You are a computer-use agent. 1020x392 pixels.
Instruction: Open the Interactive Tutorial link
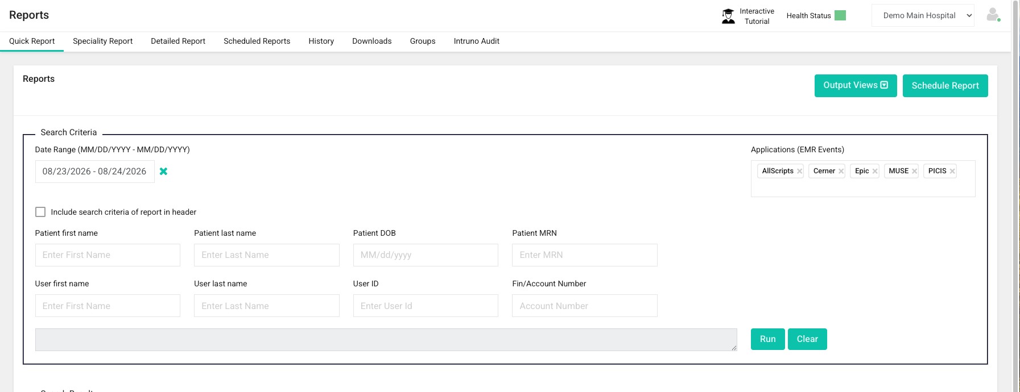(x=757, y=16)
